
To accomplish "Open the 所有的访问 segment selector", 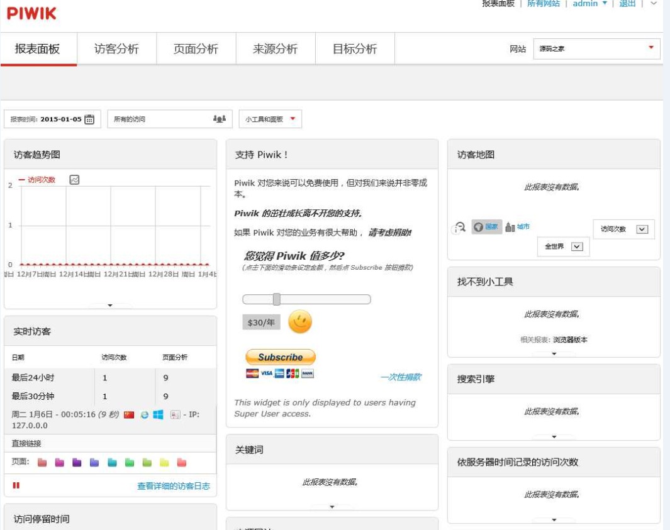I will (x=170, y=119).
